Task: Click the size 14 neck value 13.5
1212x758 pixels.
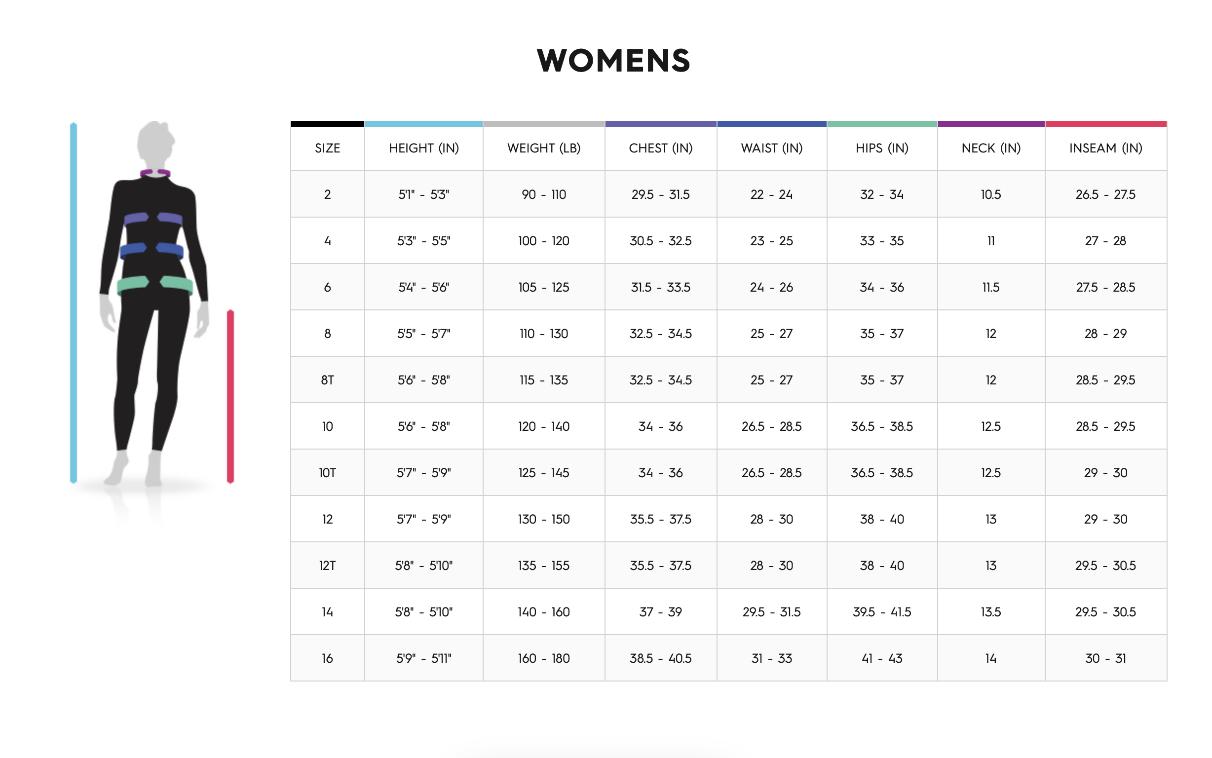Action: coord(991,612)
